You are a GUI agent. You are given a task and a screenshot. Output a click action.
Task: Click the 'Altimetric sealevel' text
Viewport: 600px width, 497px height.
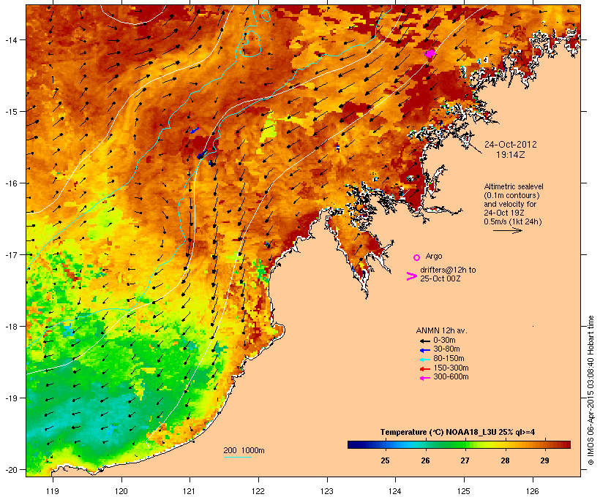pos(514,186)
